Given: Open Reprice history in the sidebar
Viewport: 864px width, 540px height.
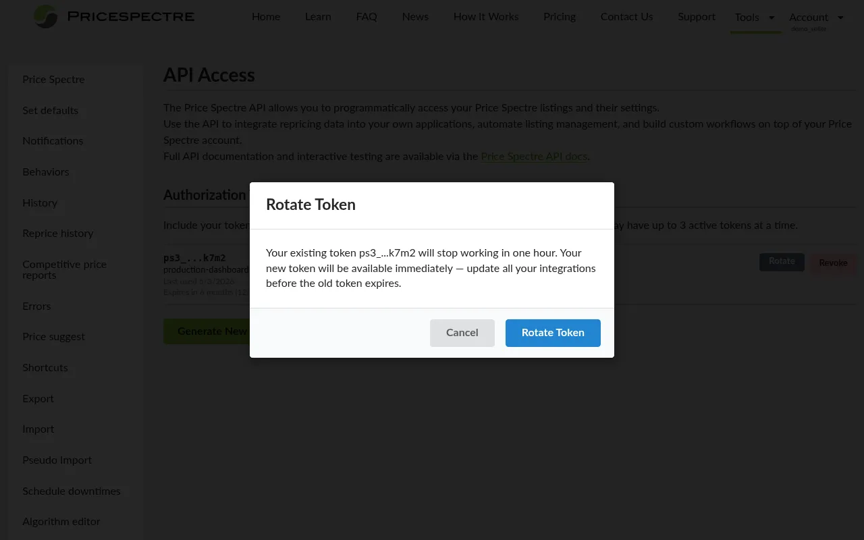Looking at the screenshot, I should point(58,234).
